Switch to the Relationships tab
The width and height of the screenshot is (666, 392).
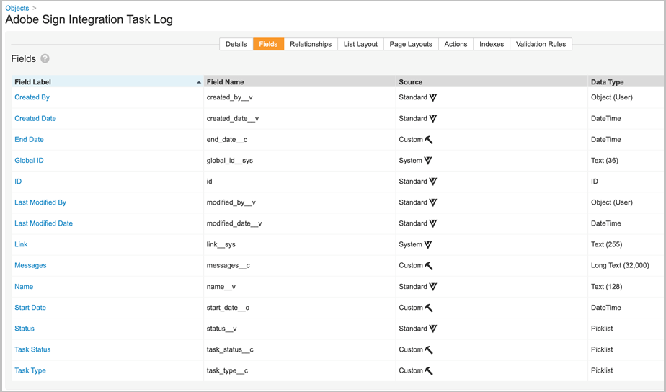[x=311, y=44]
